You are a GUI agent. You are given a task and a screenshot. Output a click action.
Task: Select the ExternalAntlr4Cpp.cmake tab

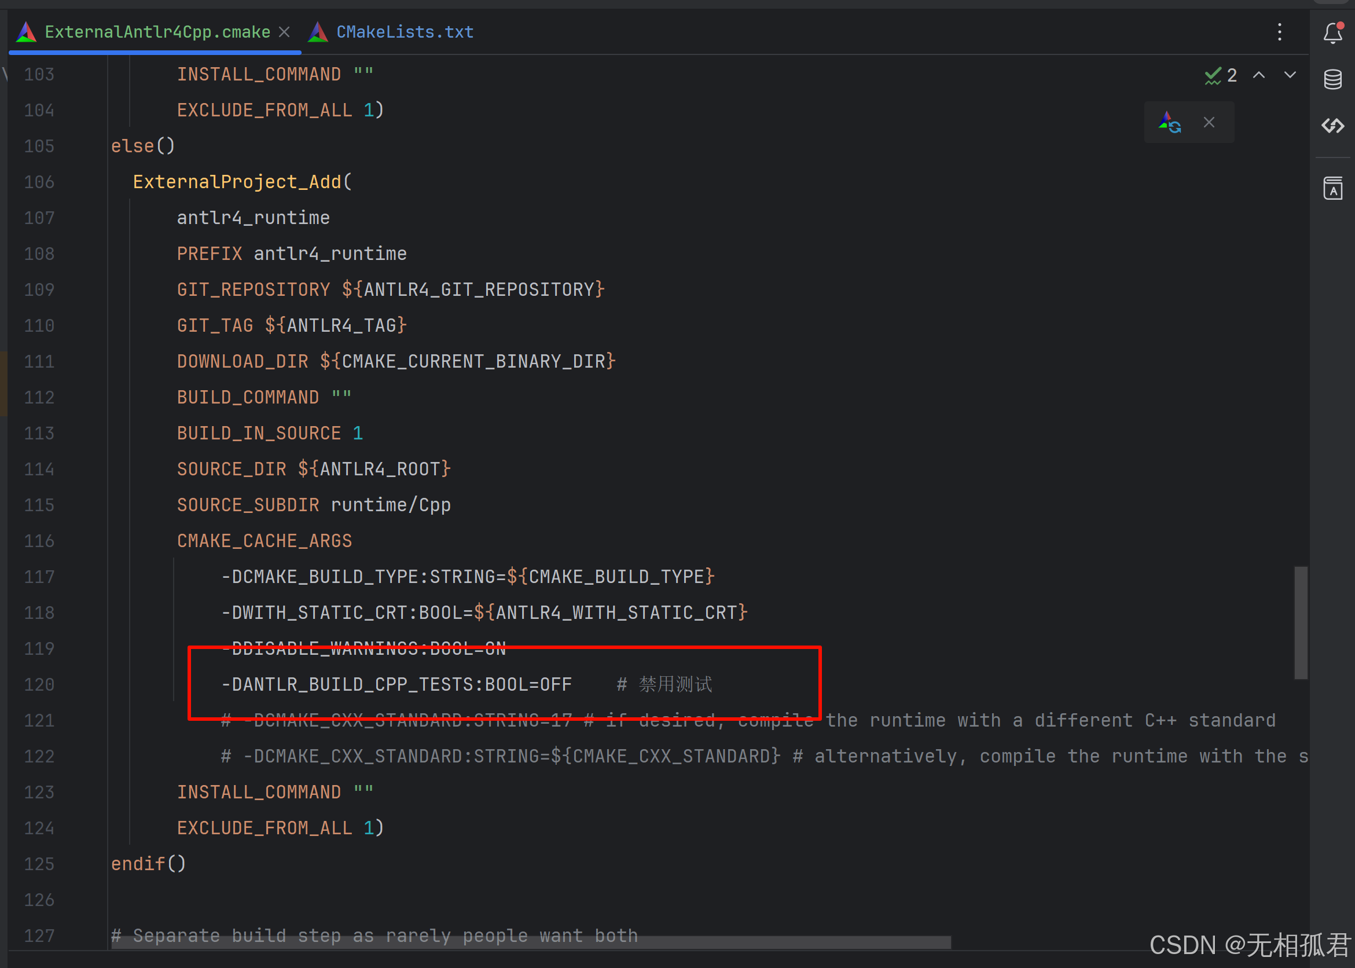pos(157,31)
